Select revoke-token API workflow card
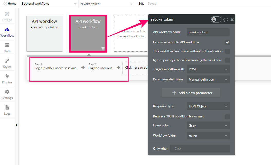 [88, 34]
